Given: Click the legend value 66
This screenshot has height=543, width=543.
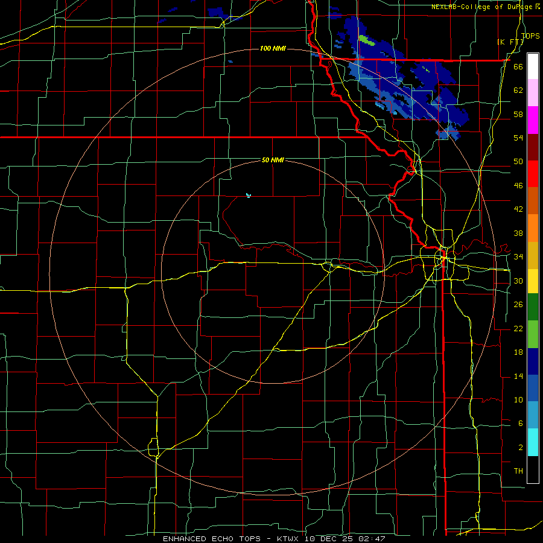Looking at the screenshot, I should [518, 66].
